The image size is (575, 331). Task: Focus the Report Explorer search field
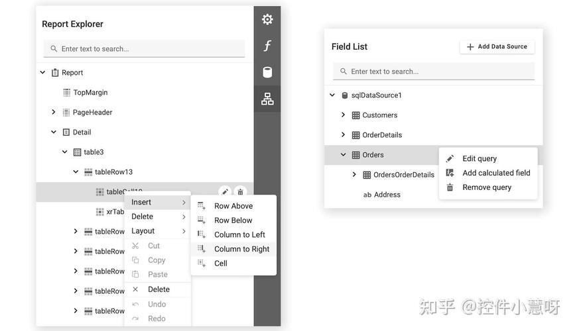click(144, 49)
